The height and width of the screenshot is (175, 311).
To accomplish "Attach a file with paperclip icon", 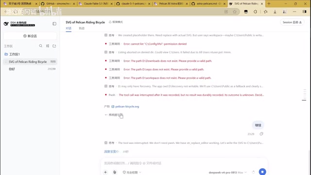I will pos(115,172).
